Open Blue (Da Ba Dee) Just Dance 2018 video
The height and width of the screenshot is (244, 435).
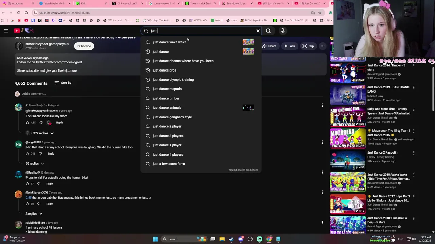[x=348, y=225]
